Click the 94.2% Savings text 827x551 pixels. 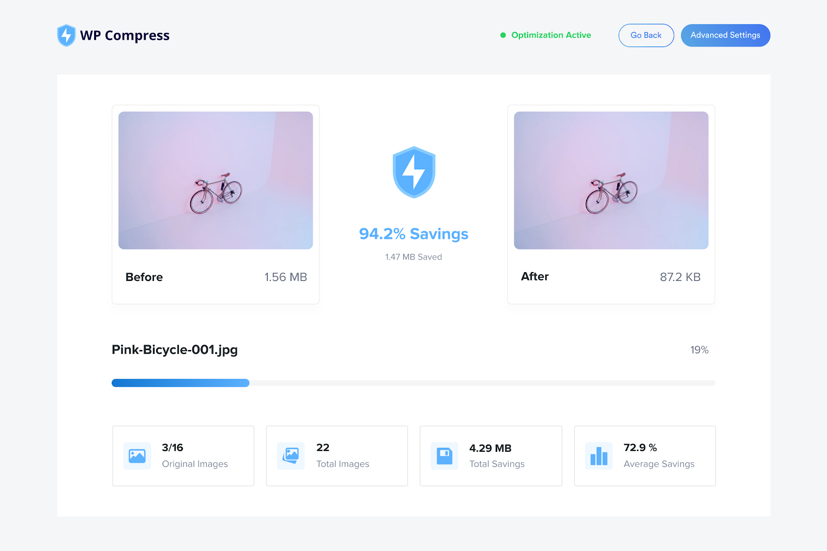[x=413, y=234]
